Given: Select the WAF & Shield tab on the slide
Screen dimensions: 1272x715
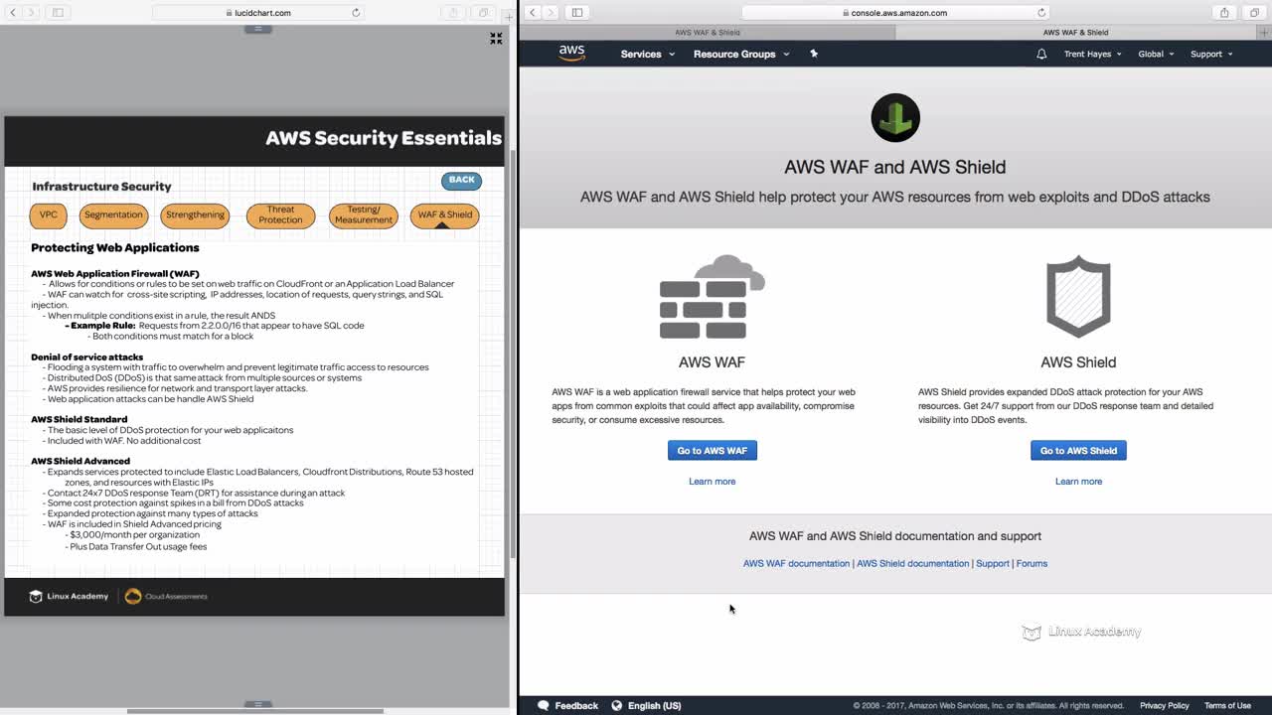Looking at the screenshot, I should [444, 215].
